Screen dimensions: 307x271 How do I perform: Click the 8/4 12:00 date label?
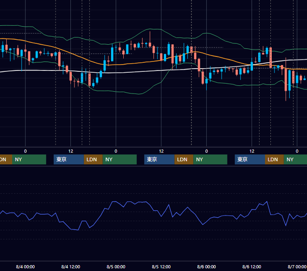pos(71,266)
